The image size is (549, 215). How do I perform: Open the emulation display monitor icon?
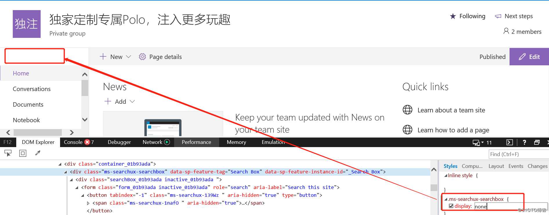click(x=476, y=142)
